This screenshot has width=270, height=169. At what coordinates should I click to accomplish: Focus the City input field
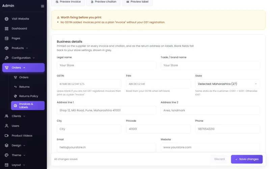point(89,129)
